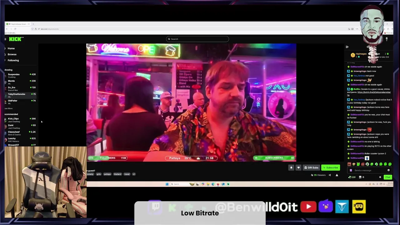Image resolution: width=400 pixels, height=225 pixels.
Task: Click the YouTube icon in the overlay
Action: tap(308, 207)
